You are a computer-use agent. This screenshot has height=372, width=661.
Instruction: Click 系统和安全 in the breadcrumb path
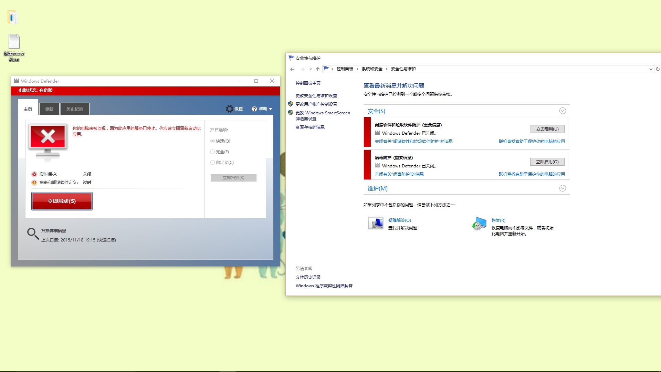[x=372, y=69]
